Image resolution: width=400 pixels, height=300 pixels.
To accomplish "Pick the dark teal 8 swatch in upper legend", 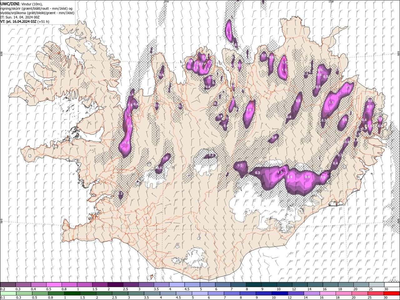I will [x=253, y=285].
